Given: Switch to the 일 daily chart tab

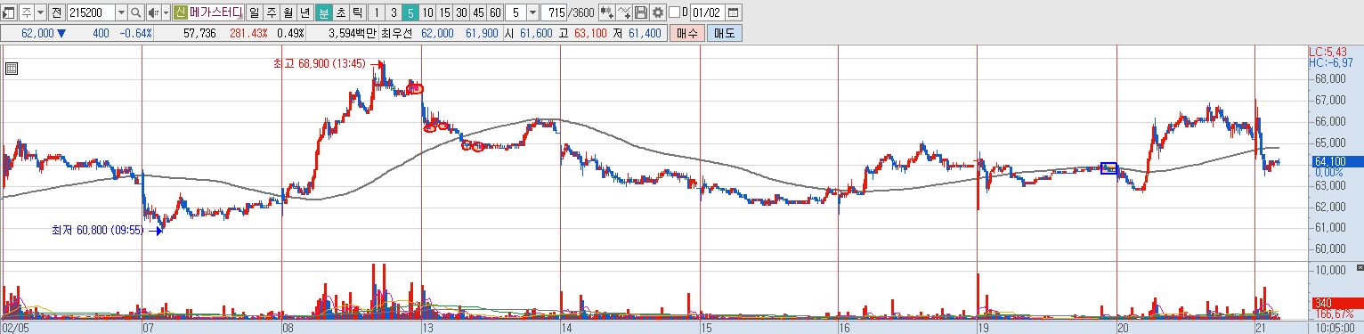Looking at the screenshot, I should (x=254, y=12).
